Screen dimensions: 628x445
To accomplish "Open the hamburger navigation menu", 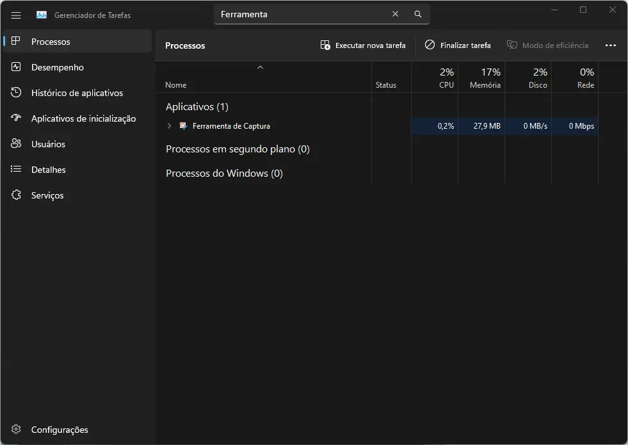I will [x=16, y=15].
